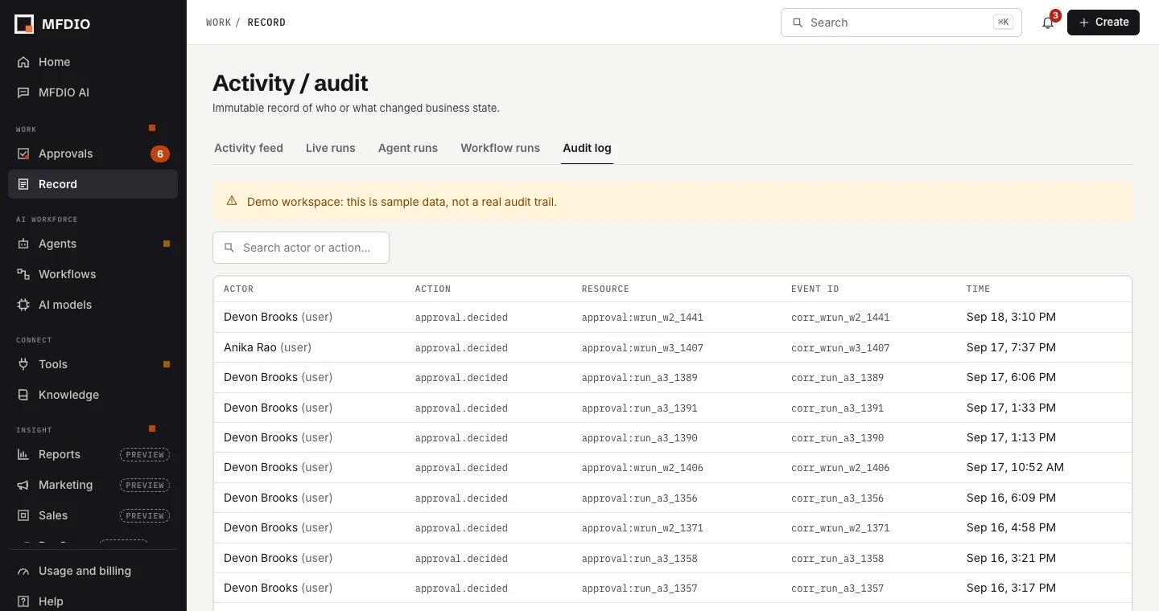Click the Help question mark icon

tap(23, 601)
